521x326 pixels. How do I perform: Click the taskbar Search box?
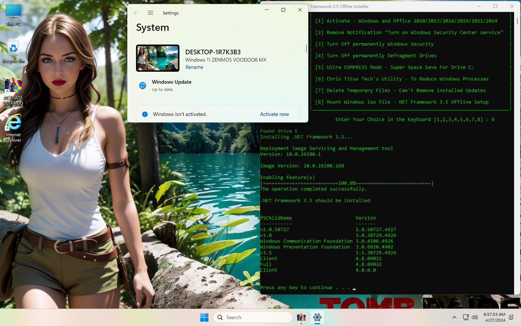(253, 317)
